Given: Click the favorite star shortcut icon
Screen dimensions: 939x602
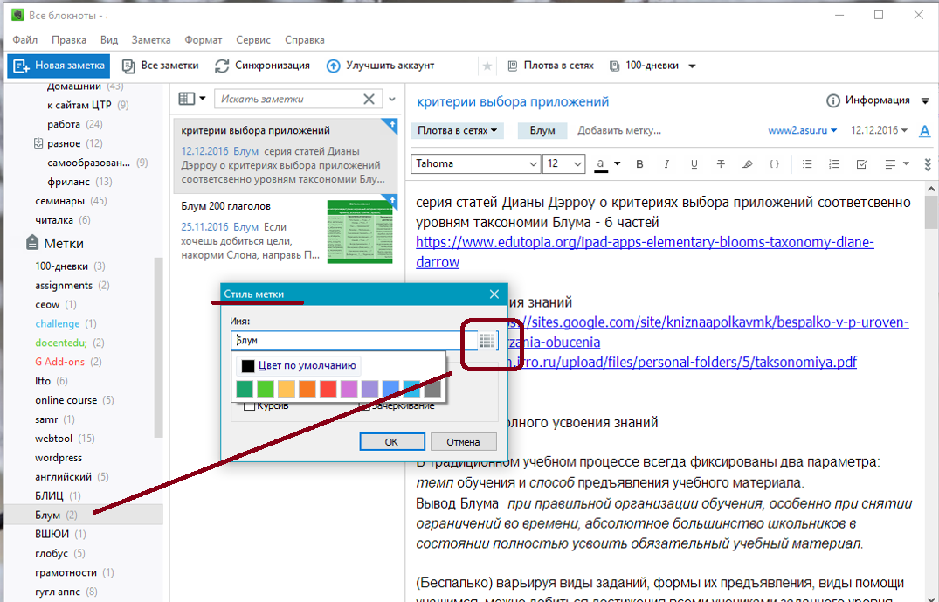Looking at the screenshot, I should [x=487, y=66].
